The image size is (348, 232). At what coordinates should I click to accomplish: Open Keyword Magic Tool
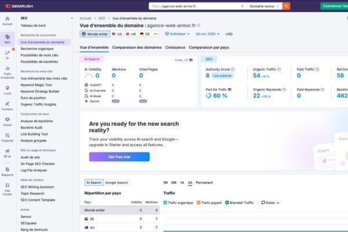click(36, 85)
